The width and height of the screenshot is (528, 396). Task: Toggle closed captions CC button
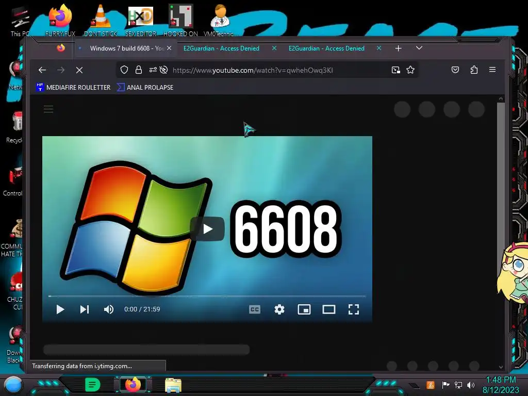point(255,309)
